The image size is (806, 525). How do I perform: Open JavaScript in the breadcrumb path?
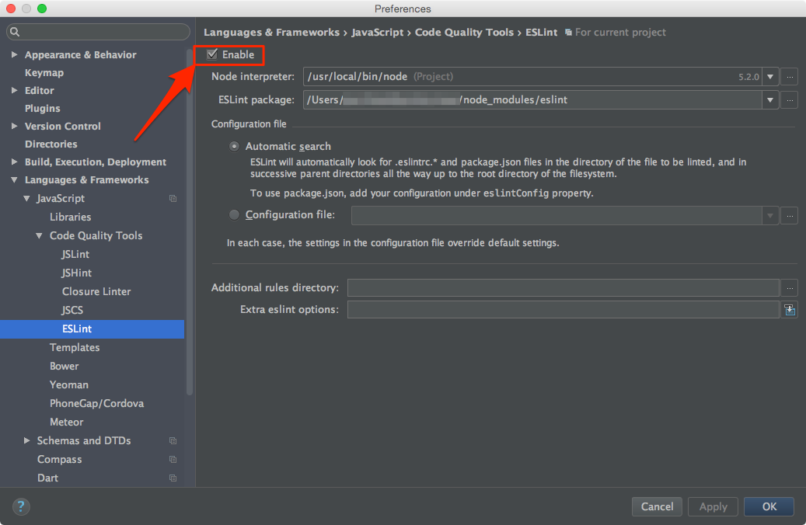pos(377,32)
